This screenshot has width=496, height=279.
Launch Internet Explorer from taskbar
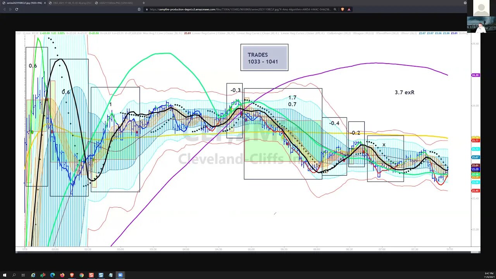[x=33, y=275]
